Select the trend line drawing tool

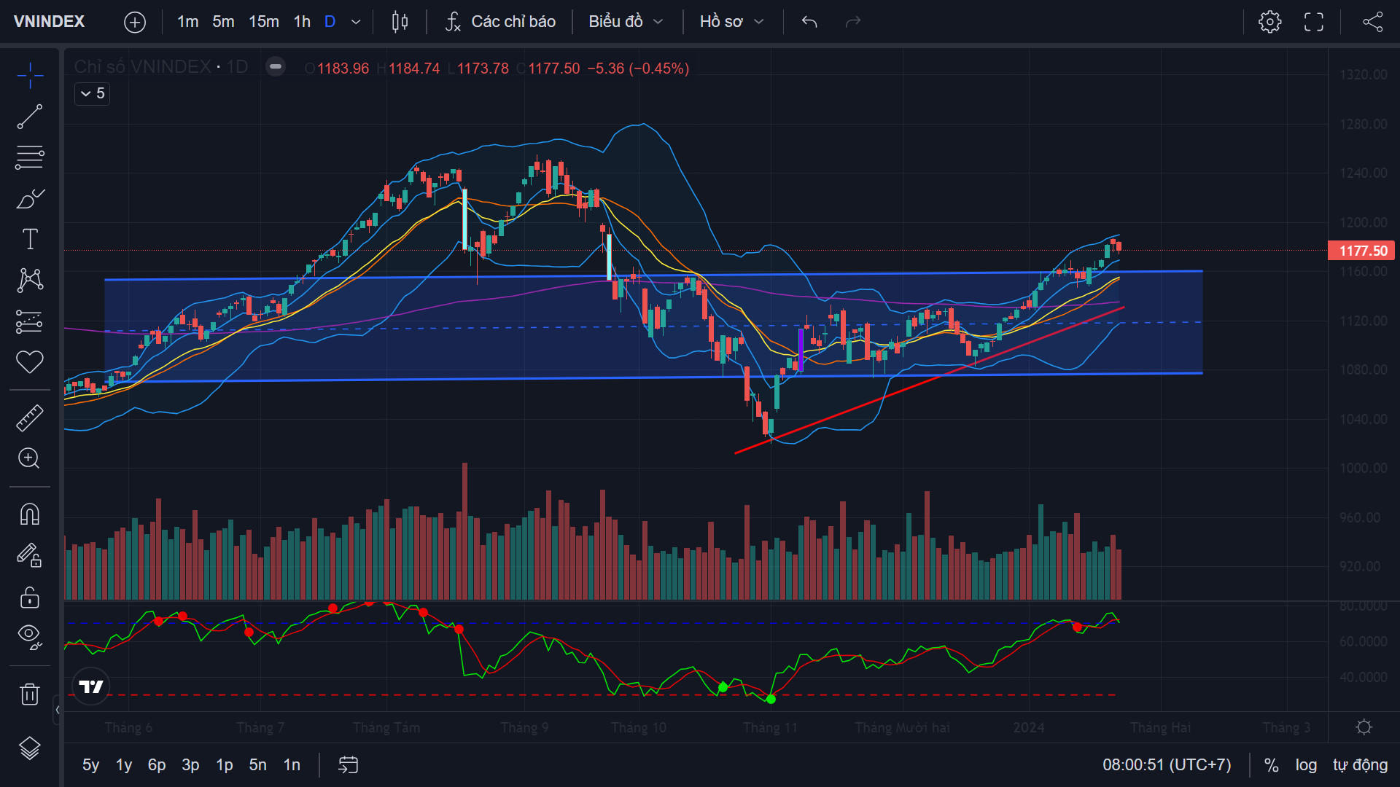point(30,117)
